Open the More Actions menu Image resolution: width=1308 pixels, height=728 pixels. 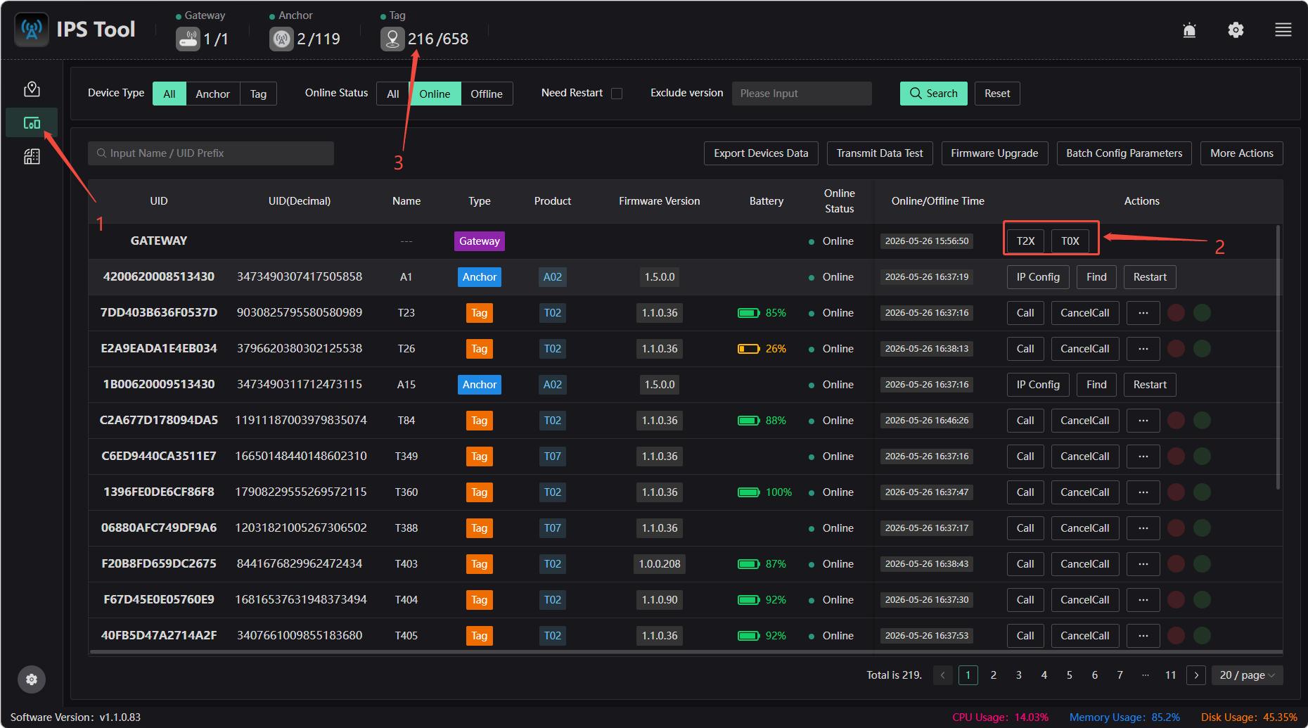tap(1242, 153)
